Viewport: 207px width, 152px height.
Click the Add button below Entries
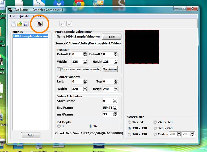pos(31,135)
